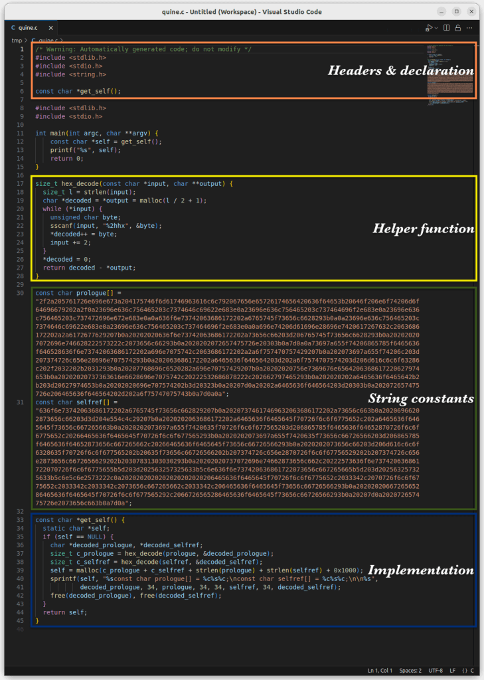This screenshot has width=484, height=680.
Task: Open the run options dropdown arrow
Action: [436, 28]
